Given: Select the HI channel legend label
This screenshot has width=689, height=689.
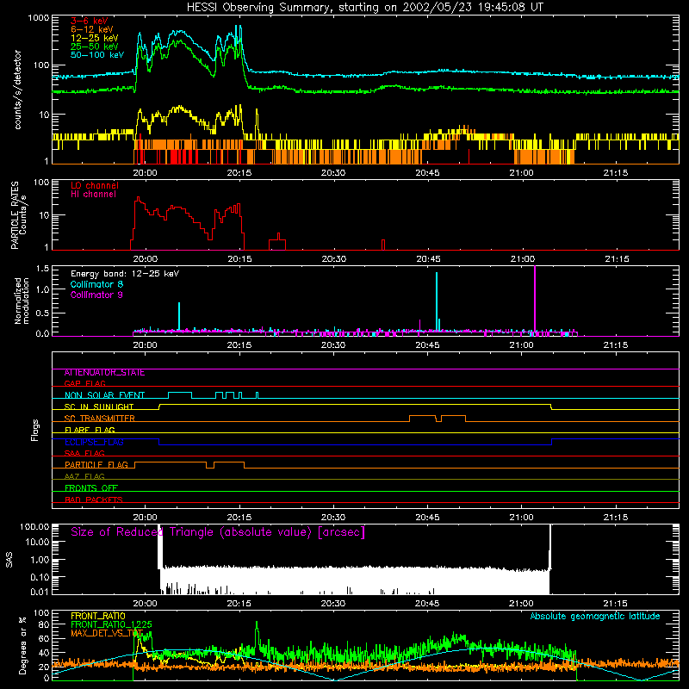Looking at the screenshot, I should tap(93, 195).
